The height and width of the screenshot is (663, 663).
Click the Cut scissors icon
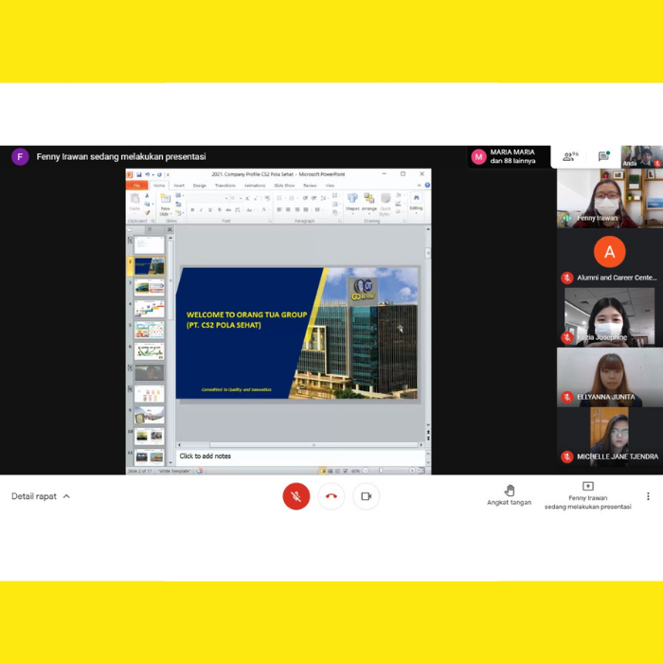pyautogui.click(x=147, y=196)
